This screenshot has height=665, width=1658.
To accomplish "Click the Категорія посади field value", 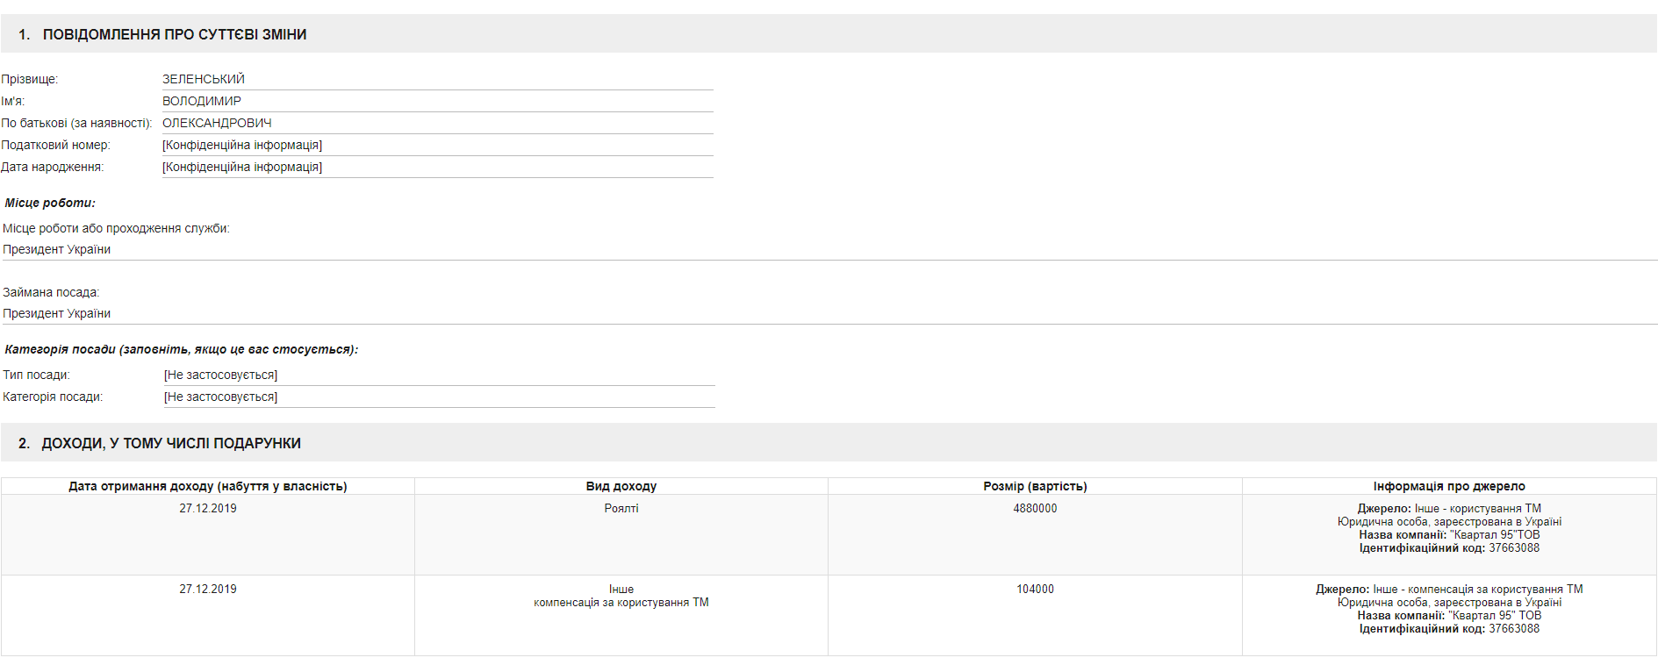I will (x=220, y=397).
